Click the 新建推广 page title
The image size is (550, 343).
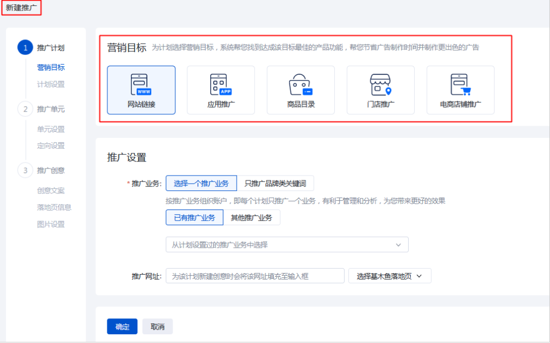[21, 8]
